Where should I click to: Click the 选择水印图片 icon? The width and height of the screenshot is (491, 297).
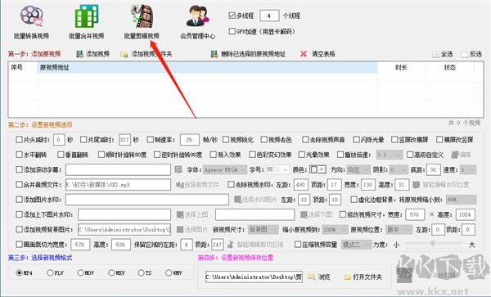(x=237, y=200)
